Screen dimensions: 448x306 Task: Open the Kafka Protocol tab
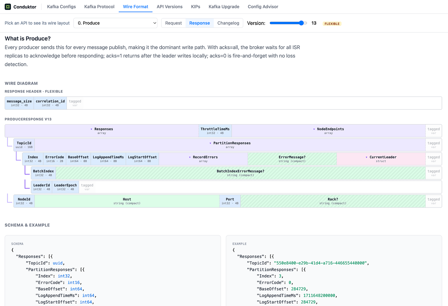99,7
